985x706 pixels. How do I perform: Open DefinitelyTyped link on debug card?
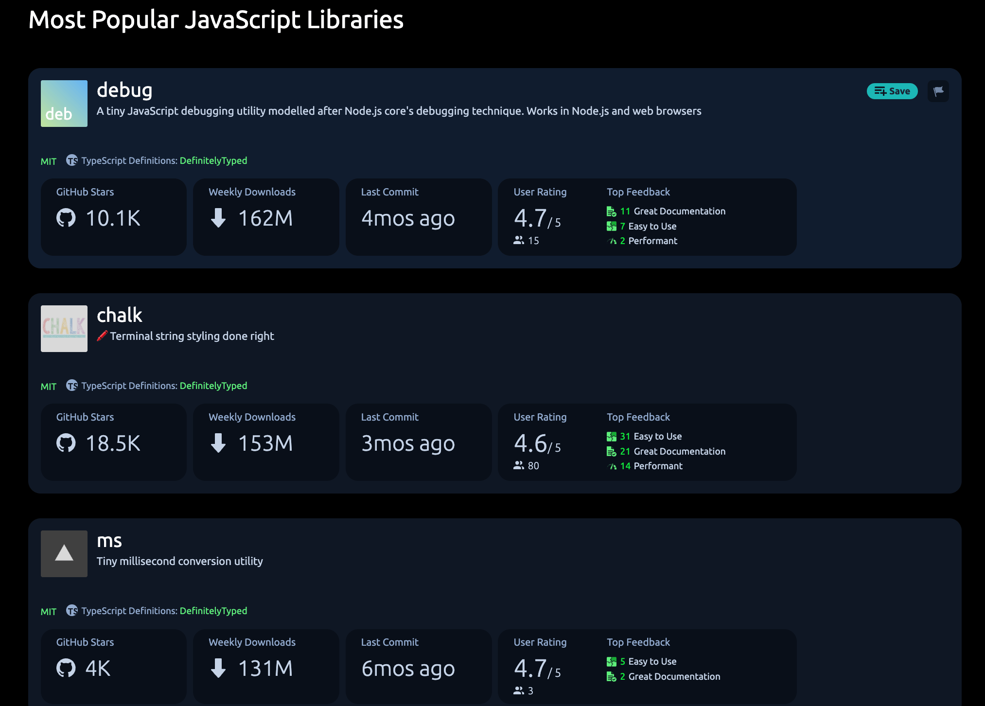click(x=213, y=160)
